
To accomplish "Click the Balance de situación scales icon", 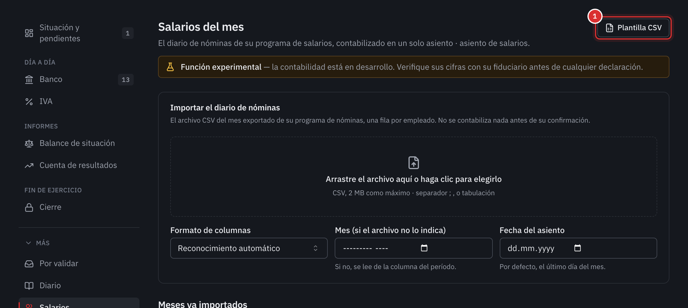I will [x=29, y=143].
